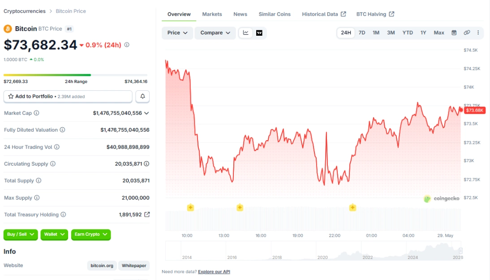
Task: Switch to the TradingView chart icon
Action: coord(259,33)
